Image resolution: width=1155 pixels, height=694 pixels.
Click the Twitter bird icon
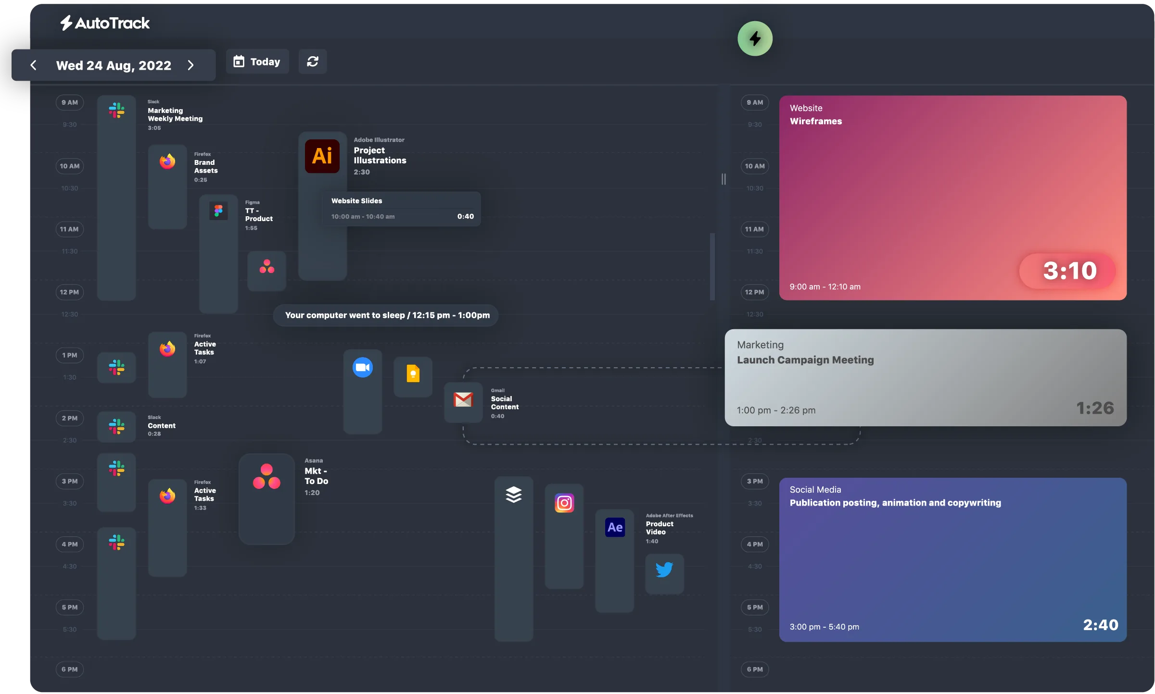click(x=664, y=570)
